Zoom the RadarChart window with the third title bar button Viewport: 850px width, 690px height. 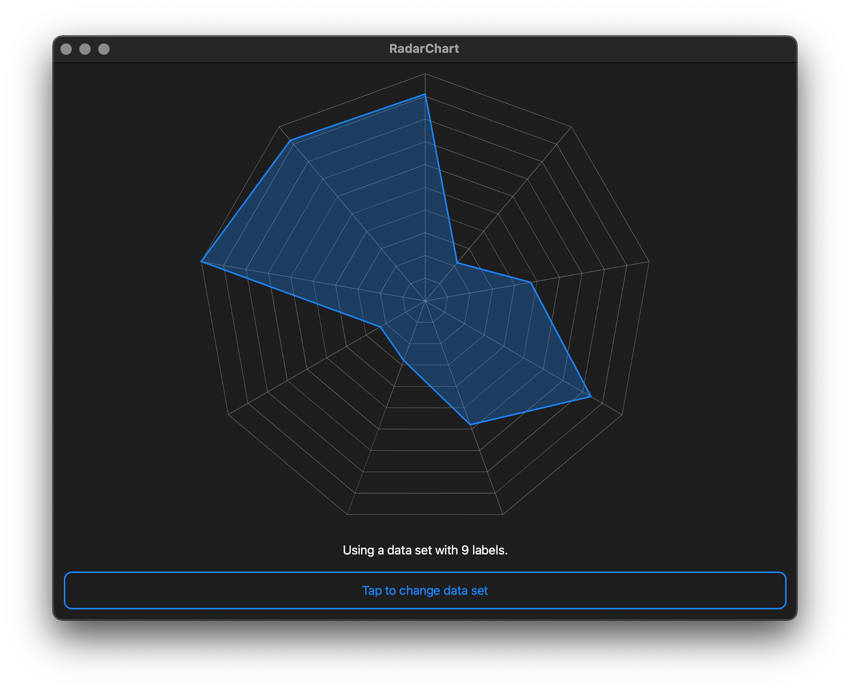(104, 49)
